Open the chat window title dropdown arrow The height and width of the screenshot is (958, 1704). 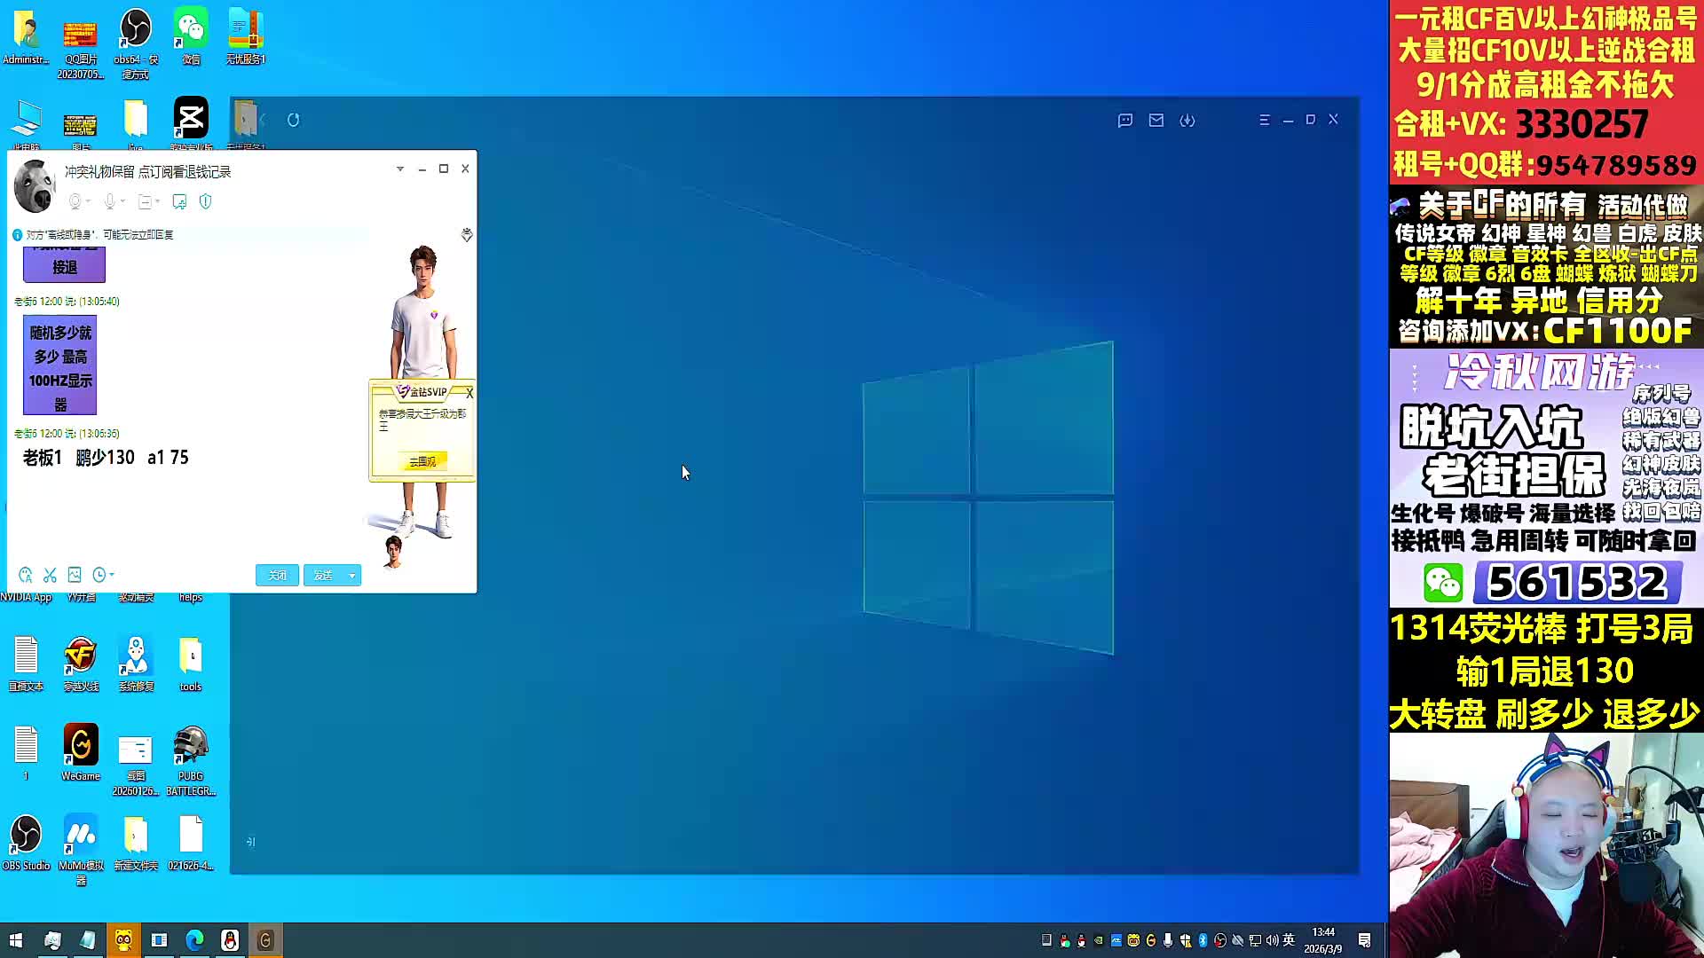click(400, 169)
